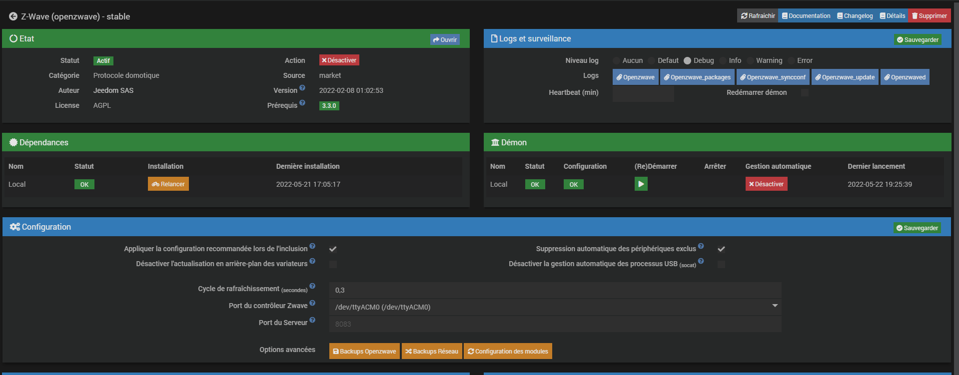Click help icon beside Cycle de rafraîchissement
The image size is (959, 375).
tap(312, 286)
